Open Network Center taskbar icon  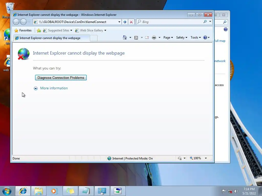[118, 191]
